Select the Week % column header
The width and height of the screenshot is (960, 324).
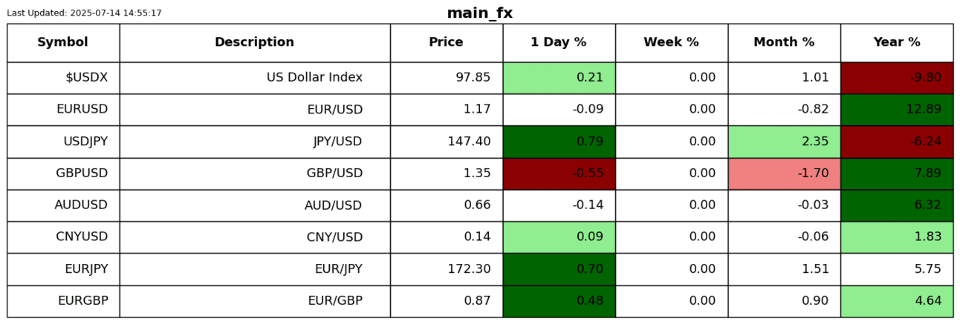(x=671, y=42)
